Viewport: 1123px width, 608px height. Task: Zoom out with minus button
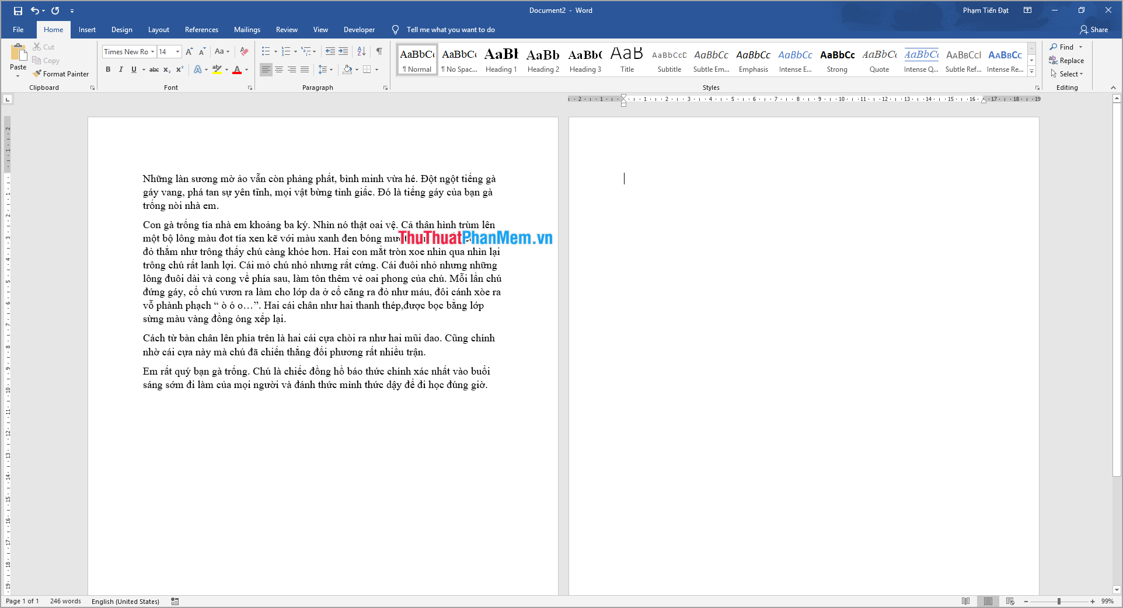(x=1026, y=601)
